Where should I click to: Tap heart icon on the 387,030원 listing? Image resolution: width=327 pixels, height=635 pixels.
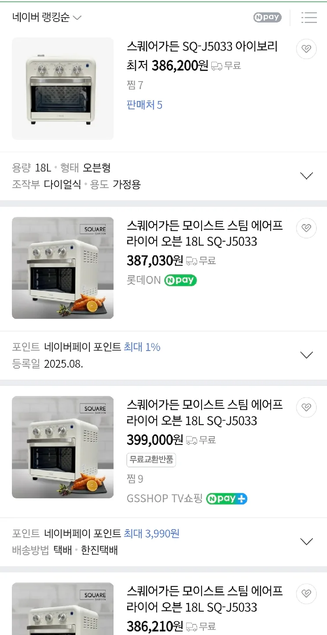click(x=306, y=228)
